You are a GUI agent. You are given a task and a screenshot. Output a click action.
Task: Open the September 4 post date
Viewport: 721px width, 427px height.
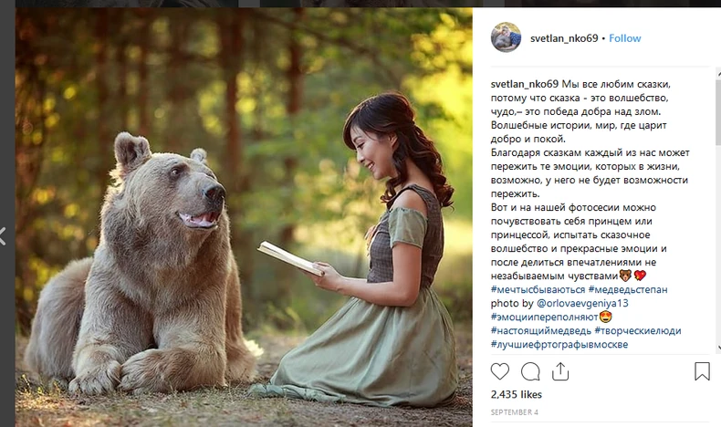(513, 412)
